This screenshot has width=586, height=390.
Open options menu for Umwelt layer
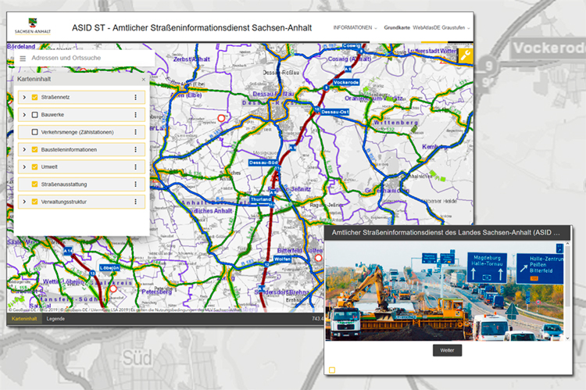coord(136,166)
